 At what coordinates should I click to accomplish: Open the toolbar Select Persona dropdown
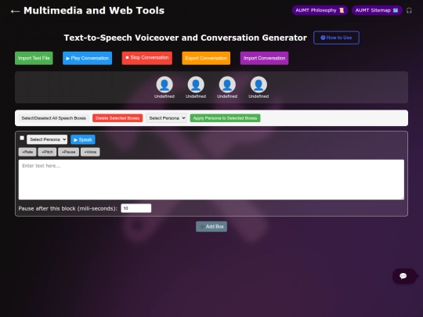pos(166,118)
